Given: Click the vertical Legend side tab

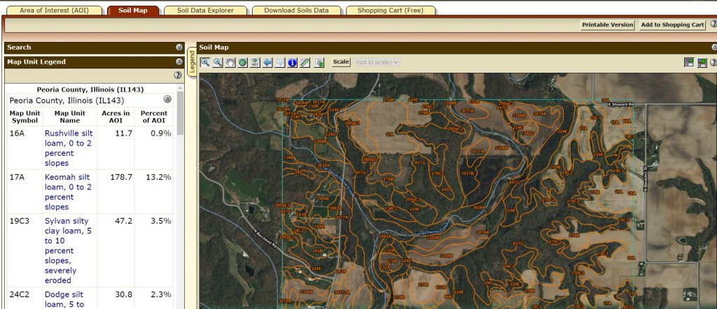Looking at the screenshot, I should pyautogui.click(x=191, y=61).
